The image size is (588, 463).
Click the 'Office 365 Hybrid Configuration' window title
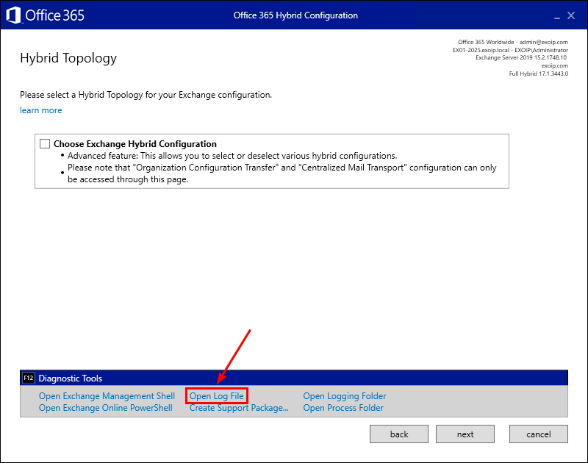coord(295,15)
